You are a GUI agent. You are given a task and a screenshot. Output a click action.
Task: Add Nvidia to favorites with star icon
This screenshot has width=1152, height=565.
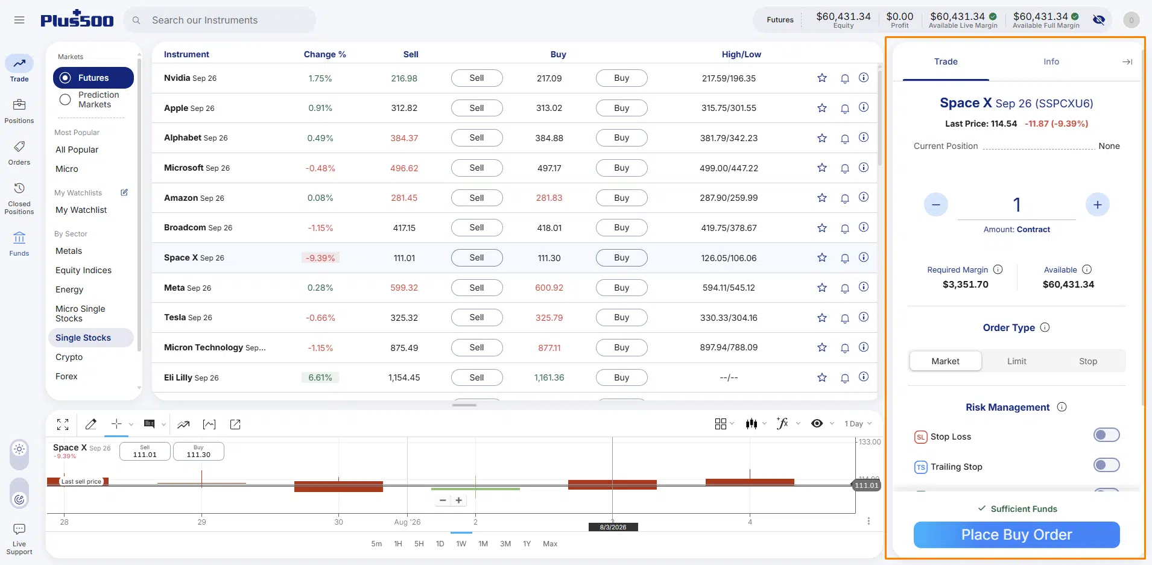(821, 78)
